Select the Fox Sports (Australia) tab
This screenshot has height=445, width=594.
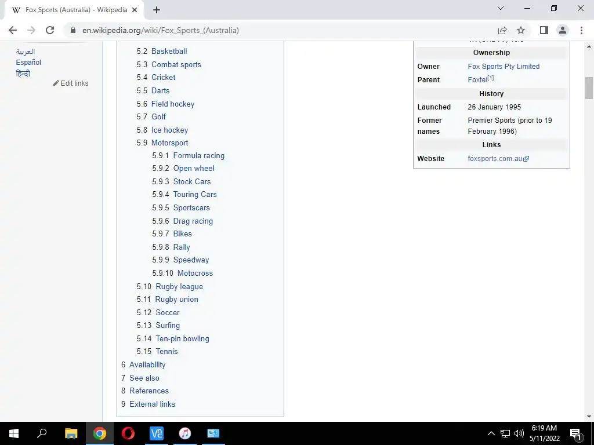tap(74, 10)
